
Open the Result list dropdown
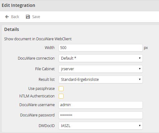tap(101, 80)
